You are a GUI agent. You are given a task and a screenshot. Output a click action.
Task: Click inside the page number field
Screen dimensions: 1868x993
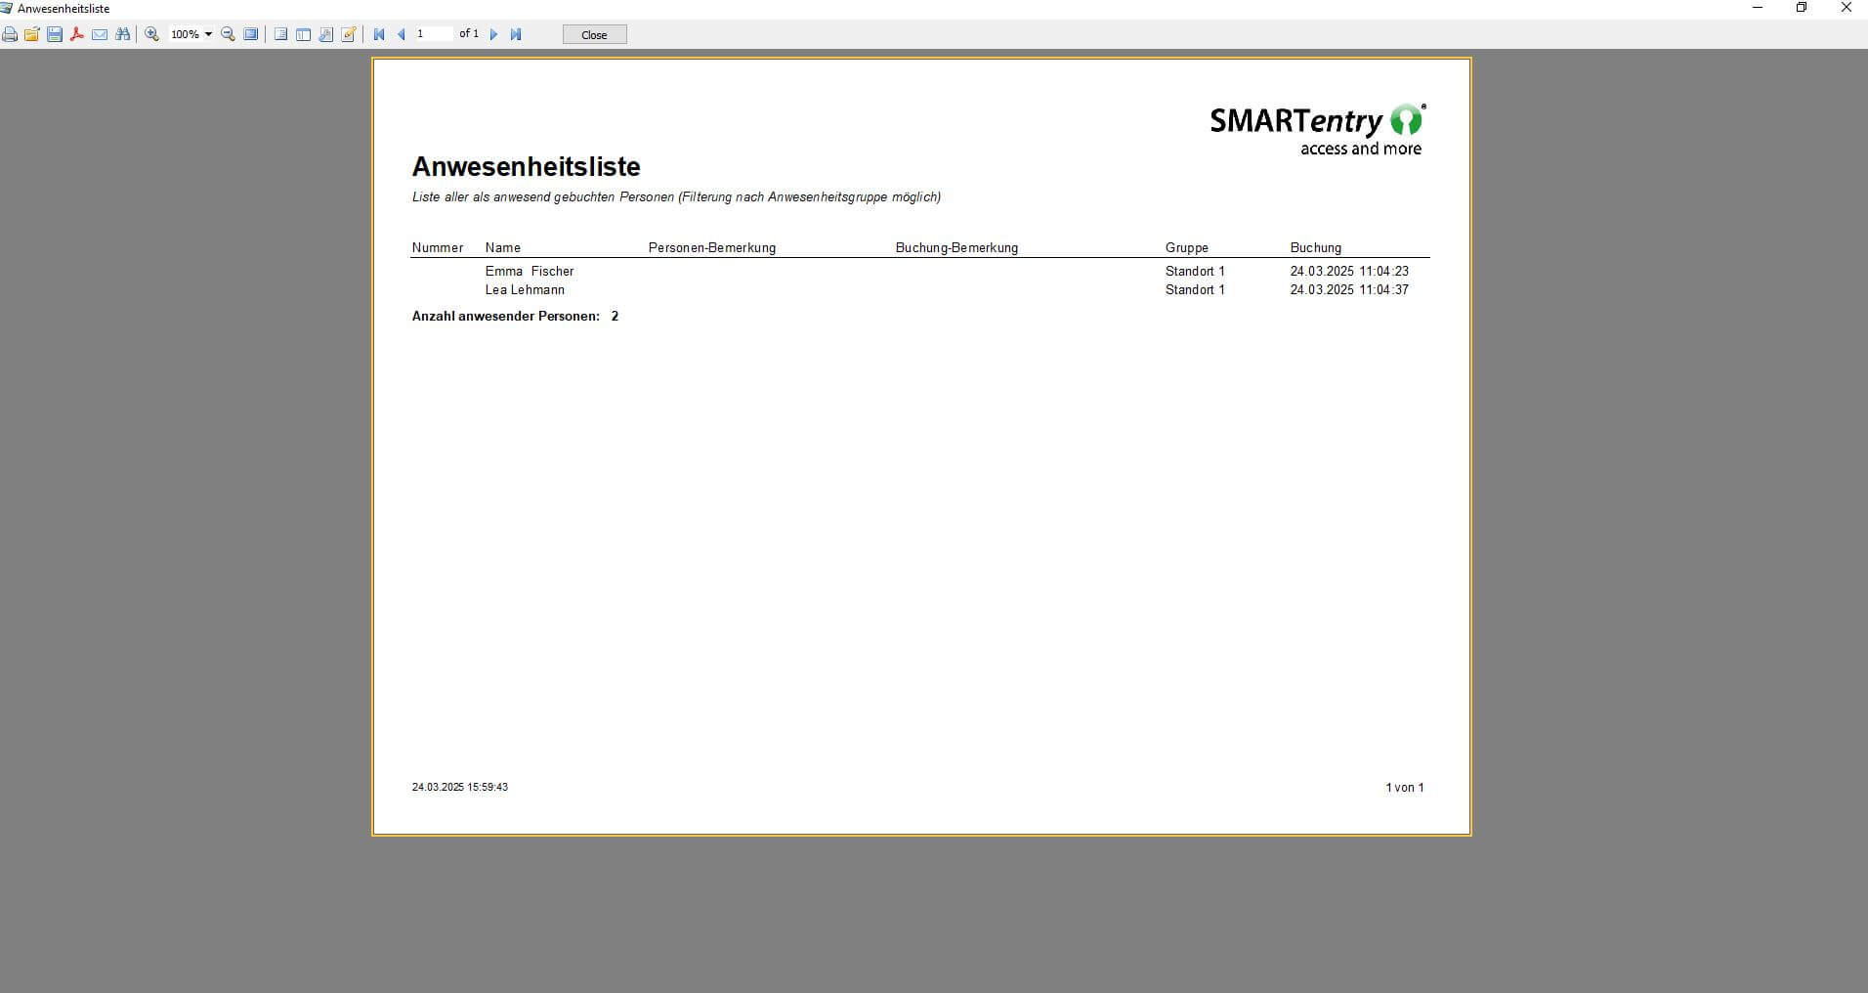[x=432, y=33]
